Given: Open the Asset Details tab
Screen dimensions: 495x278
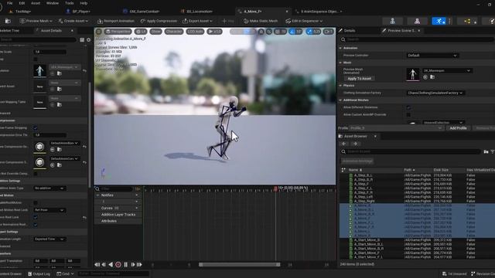Looking at the screenshot, I should click(51, 31).
